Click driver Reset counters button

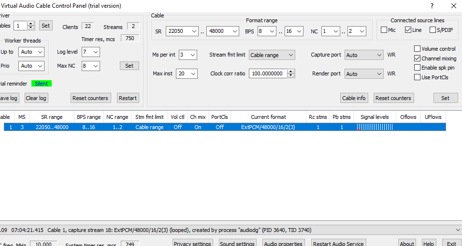pyautogui.click(x=90, y=98)
